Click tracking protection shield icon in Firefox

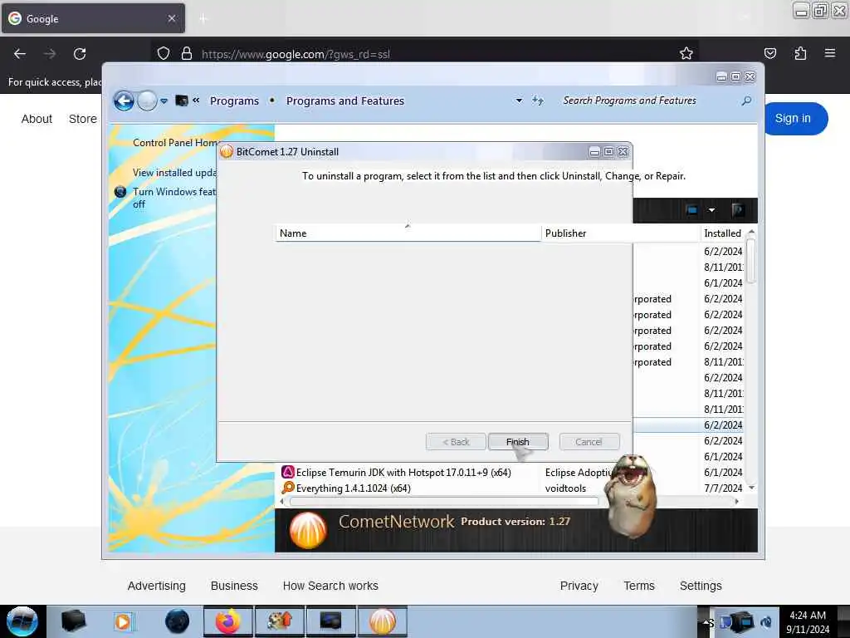[164, 54]
